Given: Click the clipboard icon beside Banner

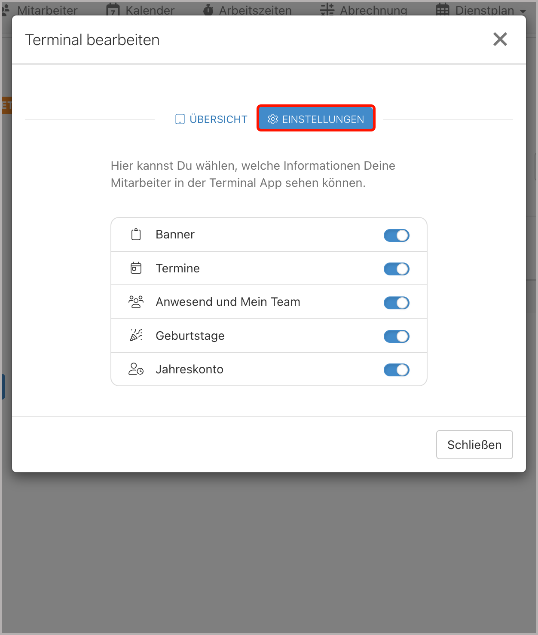Looking at the screenshot, I should coord(136,234).
